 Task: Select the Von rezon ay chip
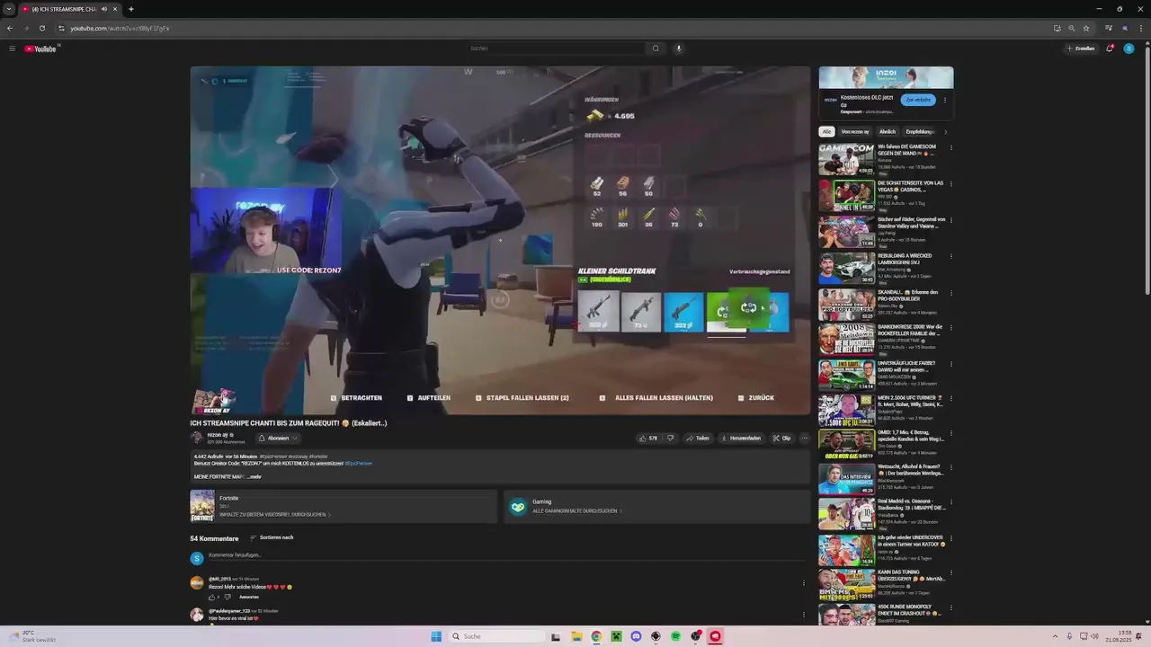pos(855,131)
